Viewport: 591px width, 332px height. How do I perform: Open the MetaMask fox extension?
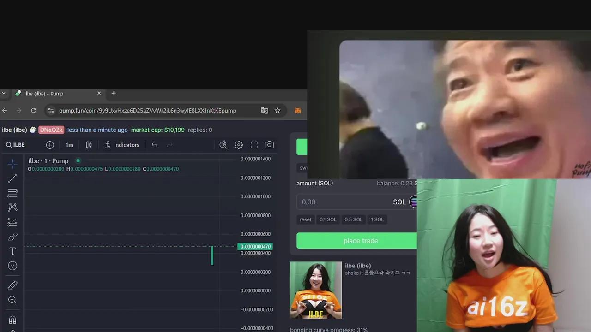(298, 111)
